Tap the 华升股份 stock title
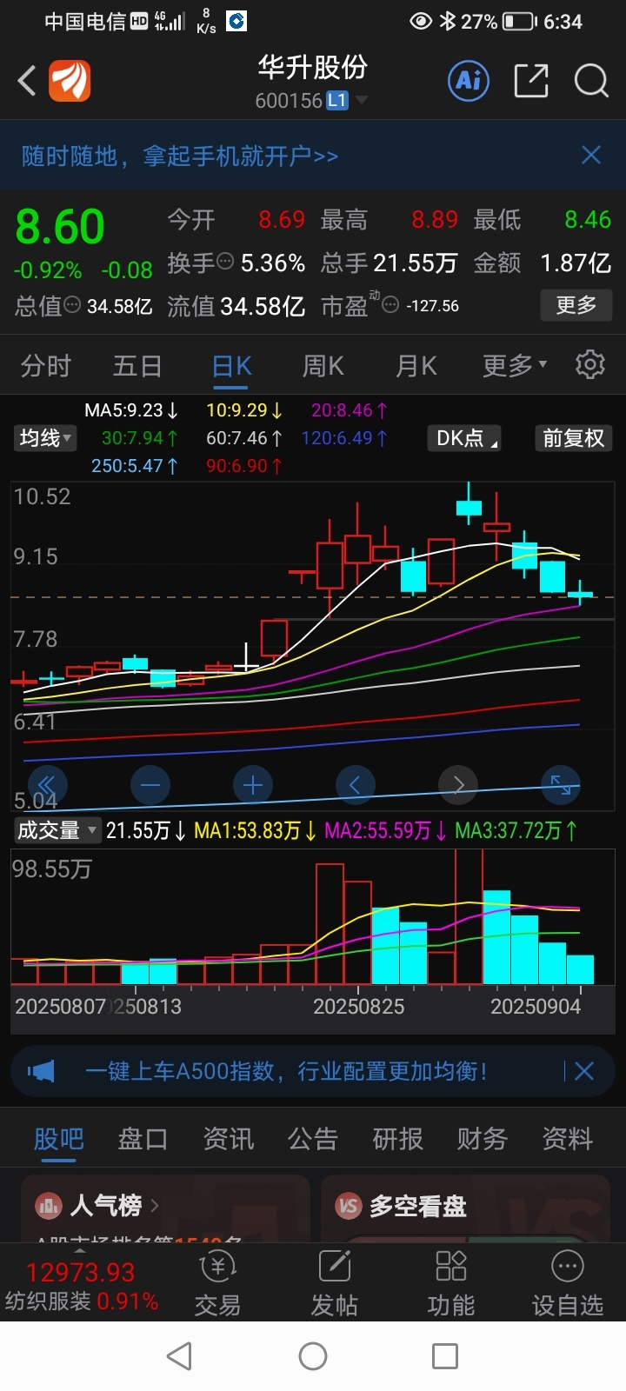The width and height of the screenshot is (626, 1391). pyautogui.click(x=313, y=67)
